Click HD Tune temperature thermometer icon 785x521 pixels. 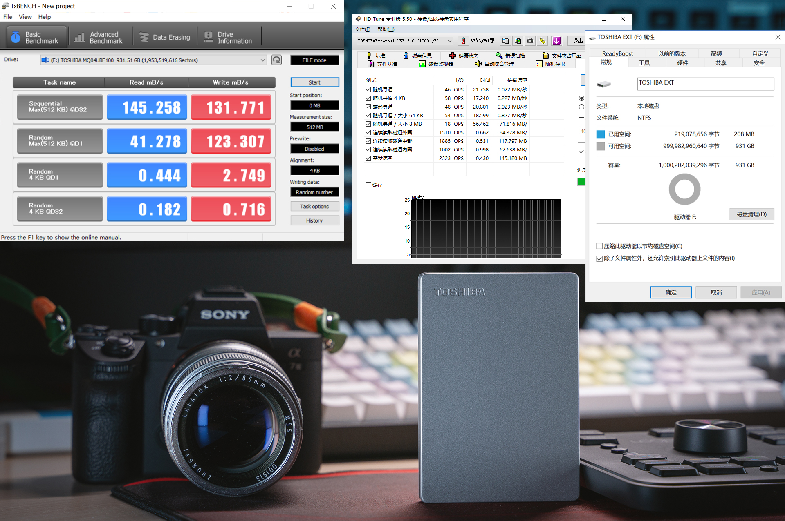point(463,41)
